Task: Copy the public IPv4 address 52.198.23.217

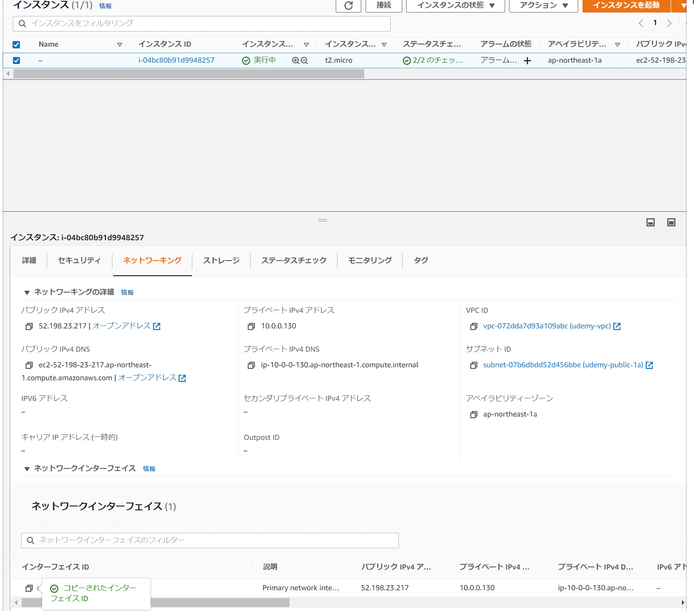Action: [x=29, y=326]
